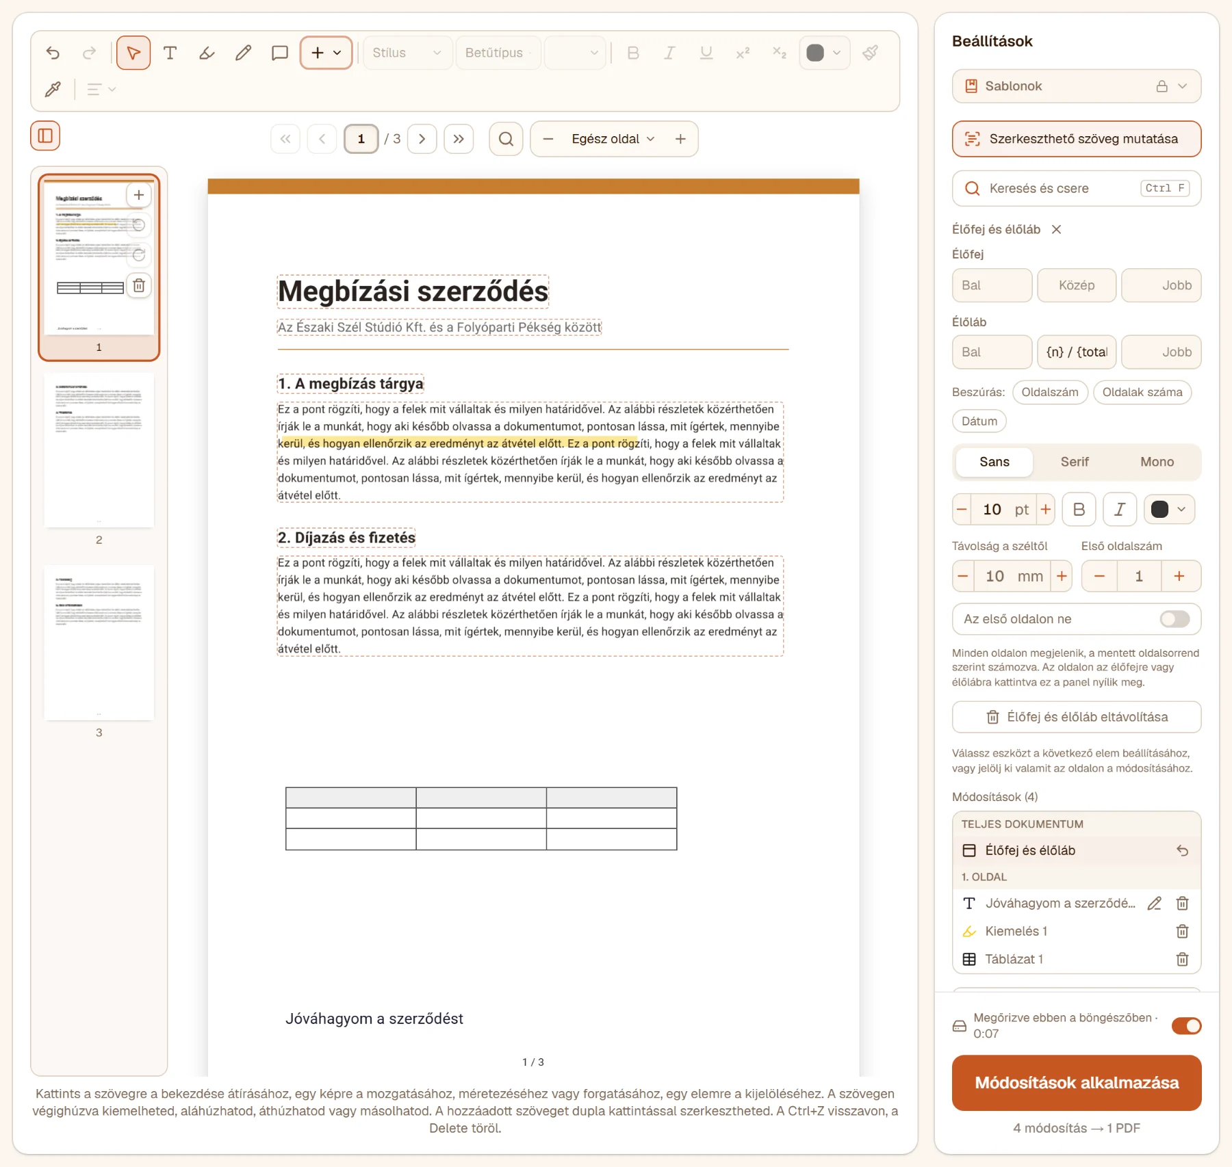This screenshot has width=1232, height=1167.
Task: Open the Egész oldal zoom dropdown
Action: click(x=613, y=139)
